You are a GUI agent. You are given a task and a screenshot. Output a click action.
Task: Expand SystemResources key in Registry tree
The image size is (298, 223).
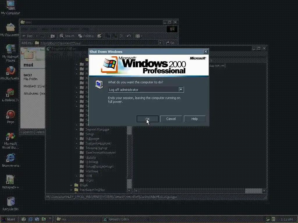point(77,143)
